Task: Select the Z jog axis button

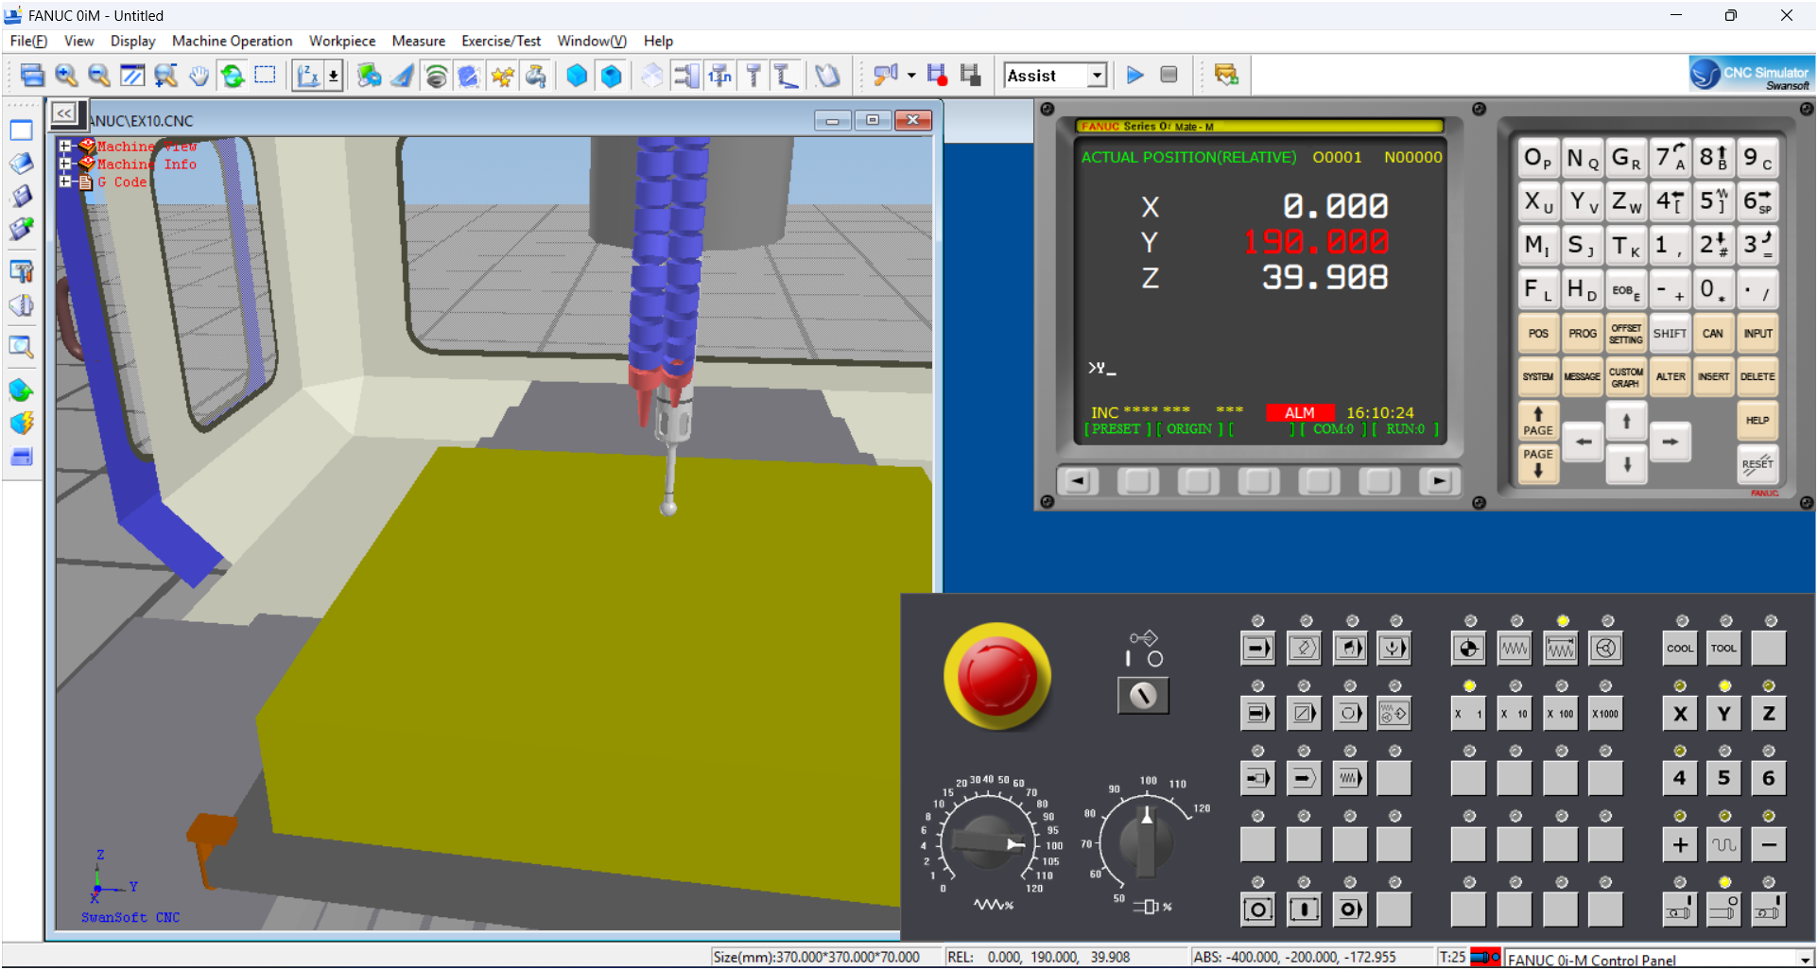Action: (x=1769, y=715)
